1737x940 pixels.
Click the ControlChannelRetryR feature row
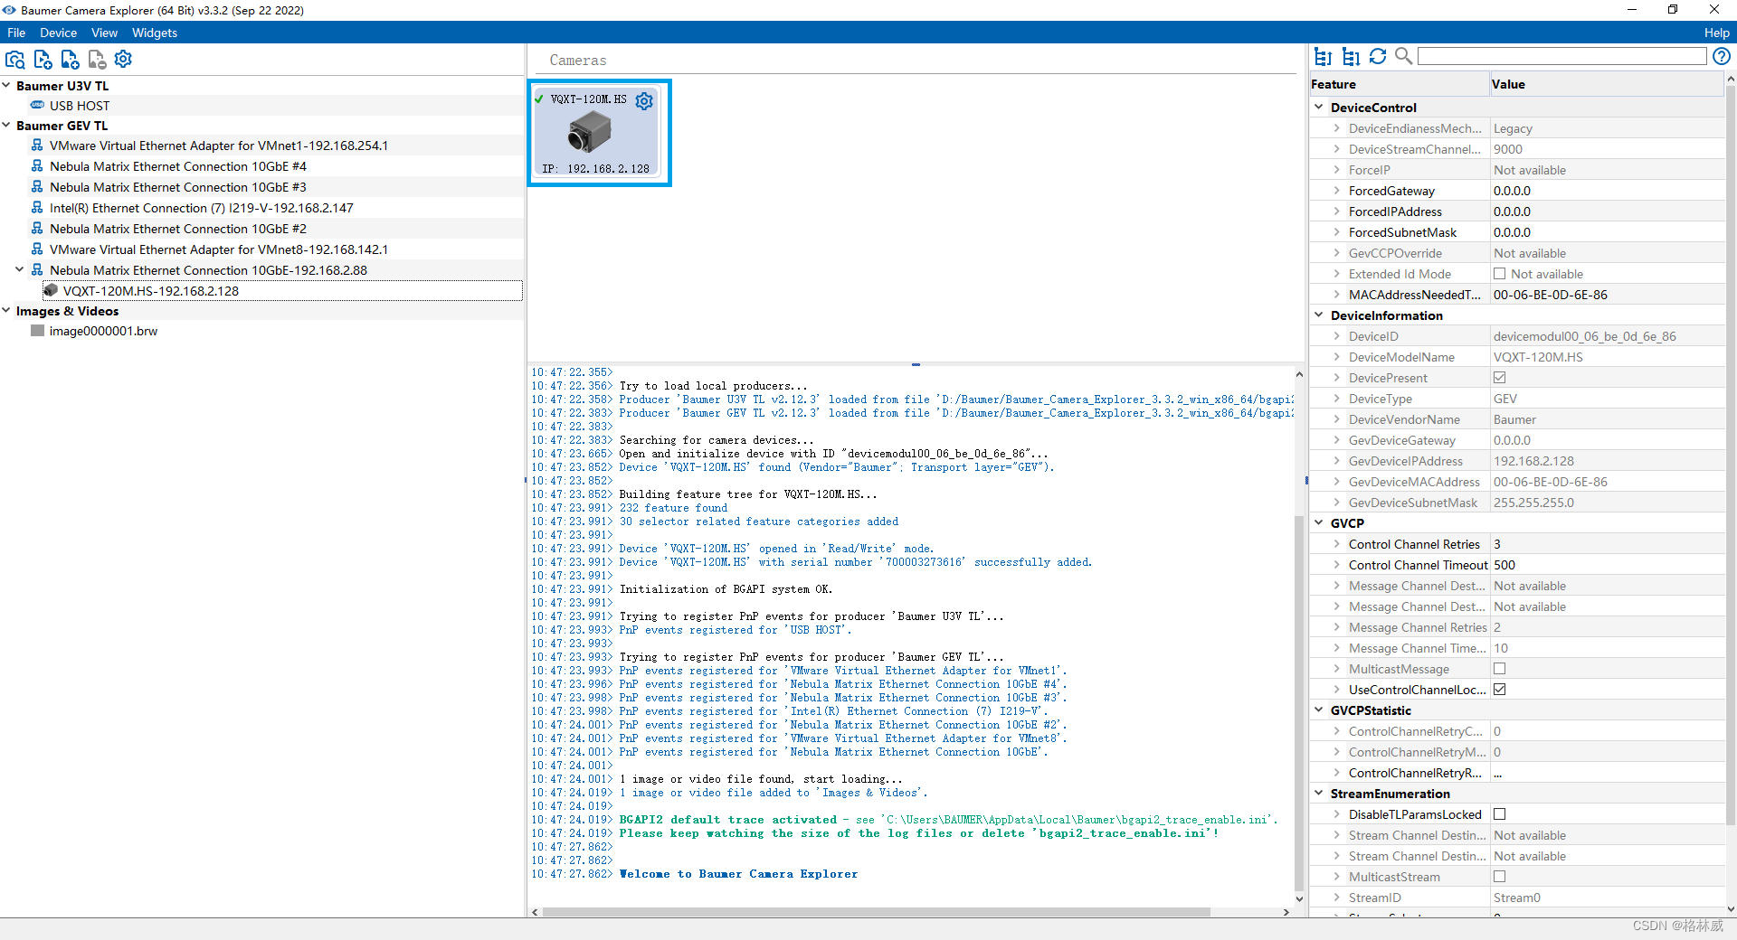(x=1515, y=773)
